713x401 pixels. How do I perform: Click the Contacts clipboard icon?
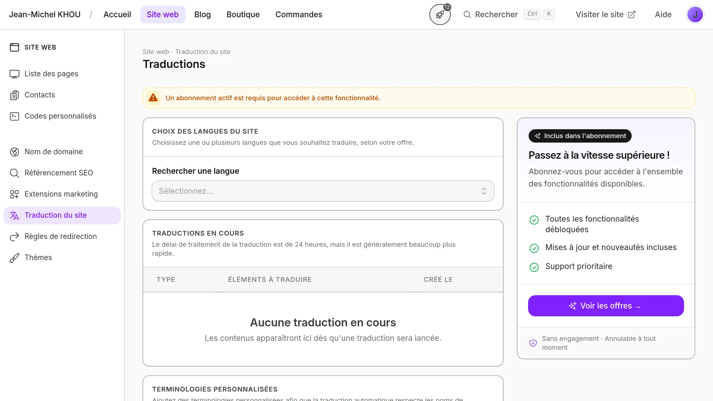point(14,95)
